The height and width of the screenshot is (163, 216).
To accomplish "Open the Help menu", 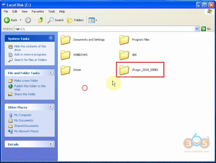I will 62,11.
